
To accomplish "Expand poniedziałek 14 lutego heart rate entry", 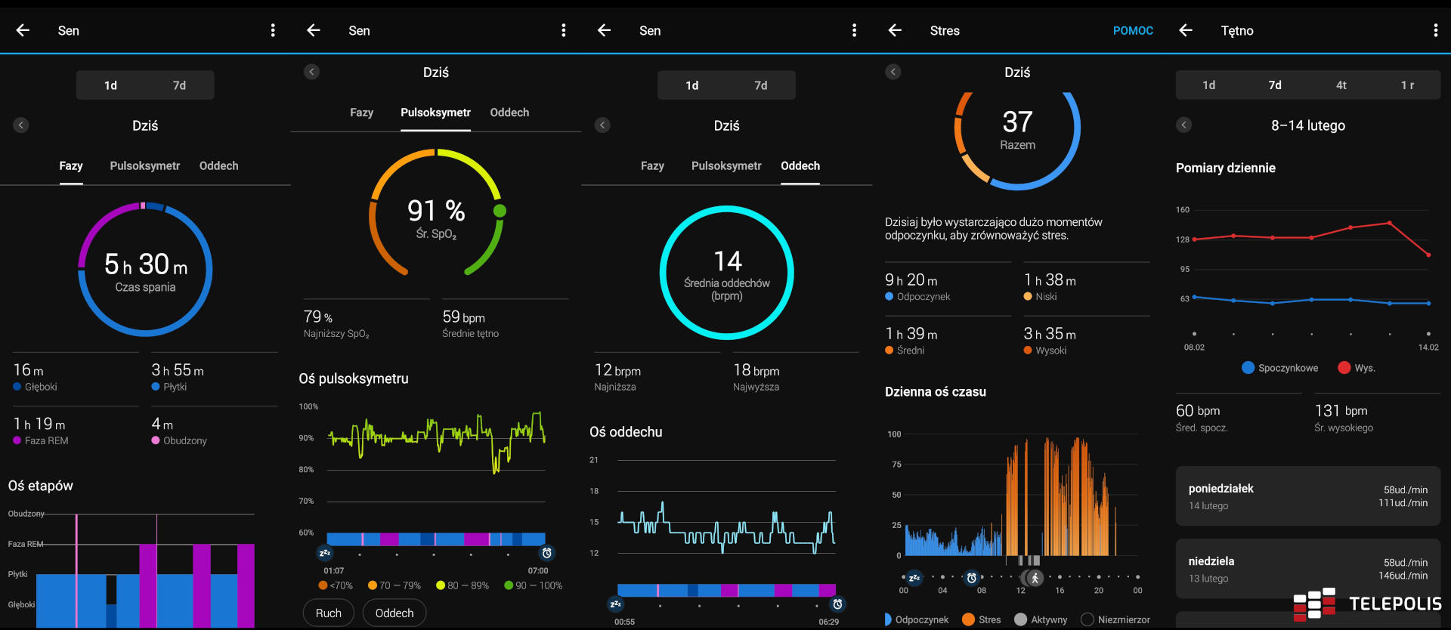I will tap(1307, 496).
